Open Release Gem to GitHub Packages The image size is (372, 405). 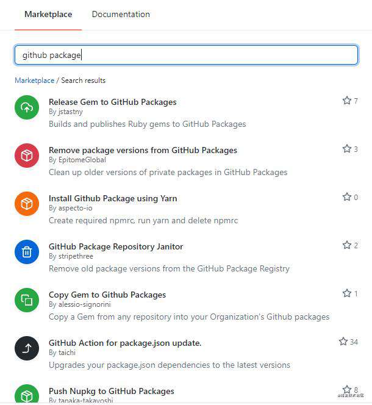click(x=113, y=102)
